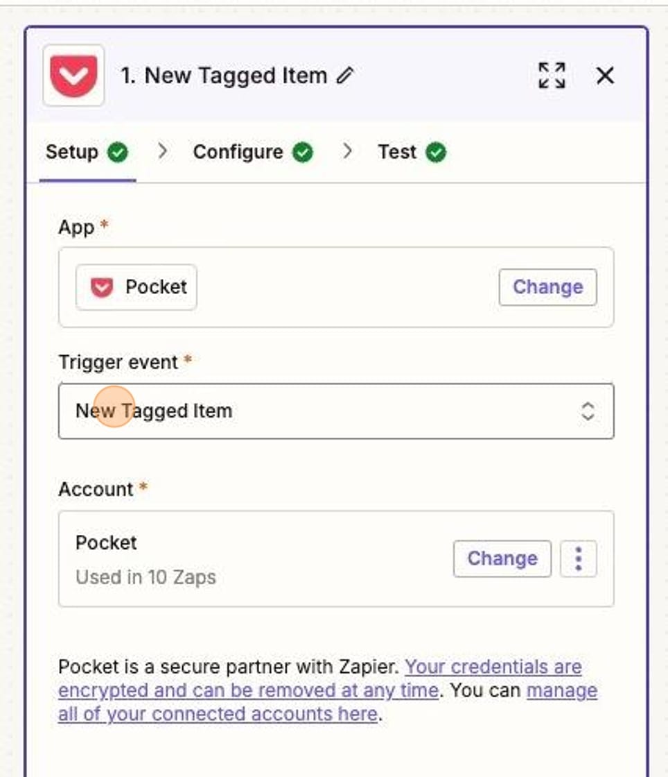Open the three-dot menu next to Account
The height and width of the screenshot is (777, 668).
pyautogui.click(x=579, y=559)
